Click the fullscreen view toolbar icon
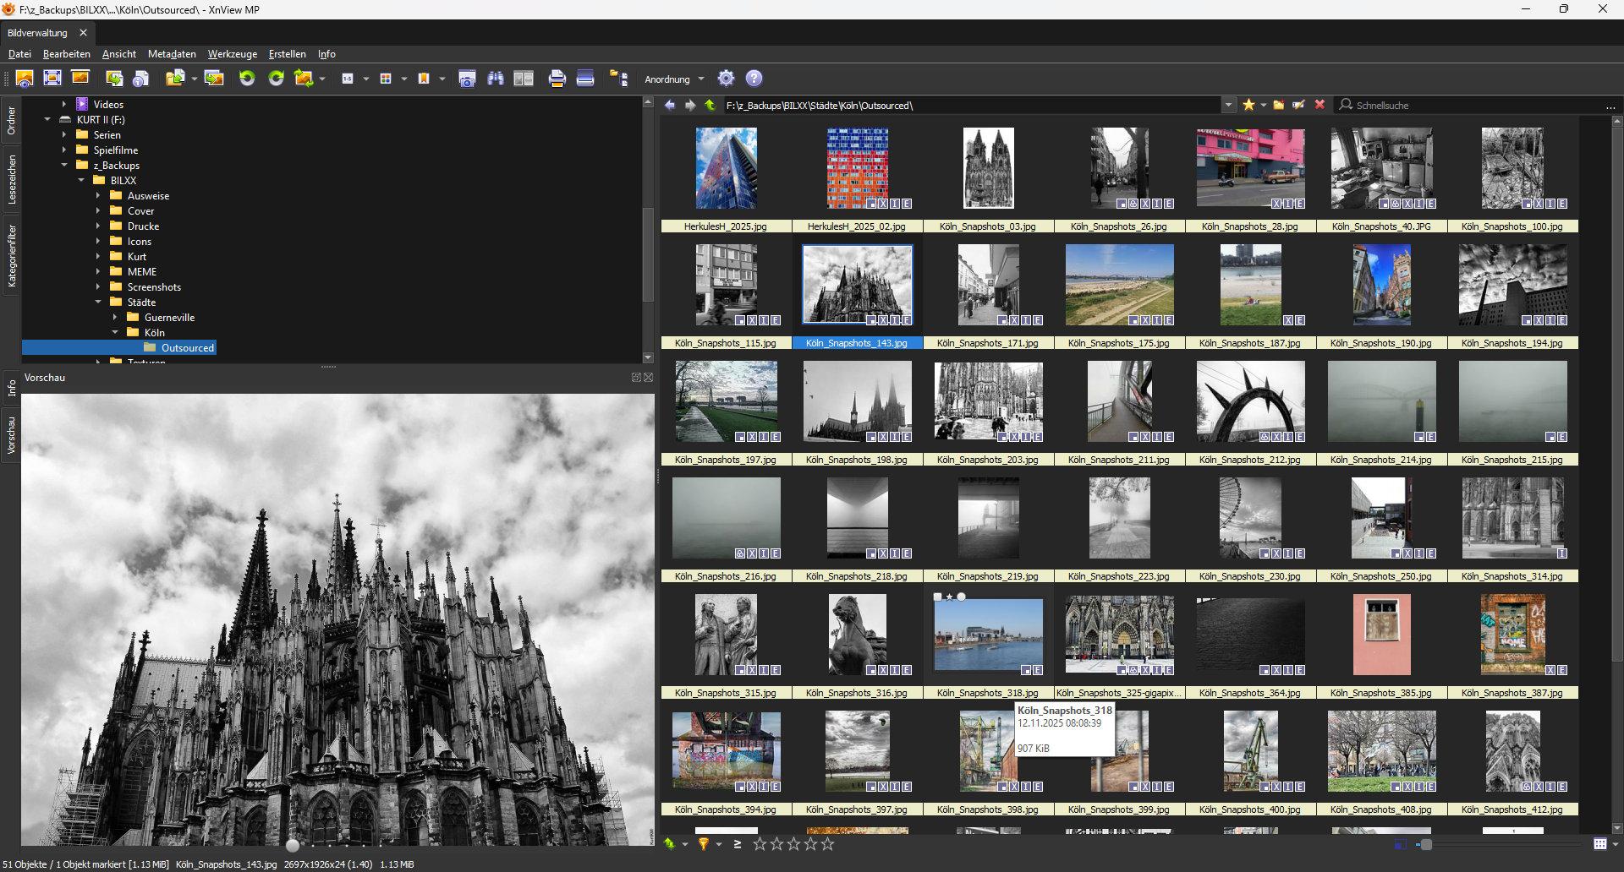The image size is (1624, 872). 52,79
